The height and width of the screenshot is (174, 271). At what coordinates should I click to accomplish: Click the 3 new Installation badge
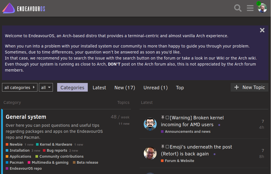tap(36, 151)
